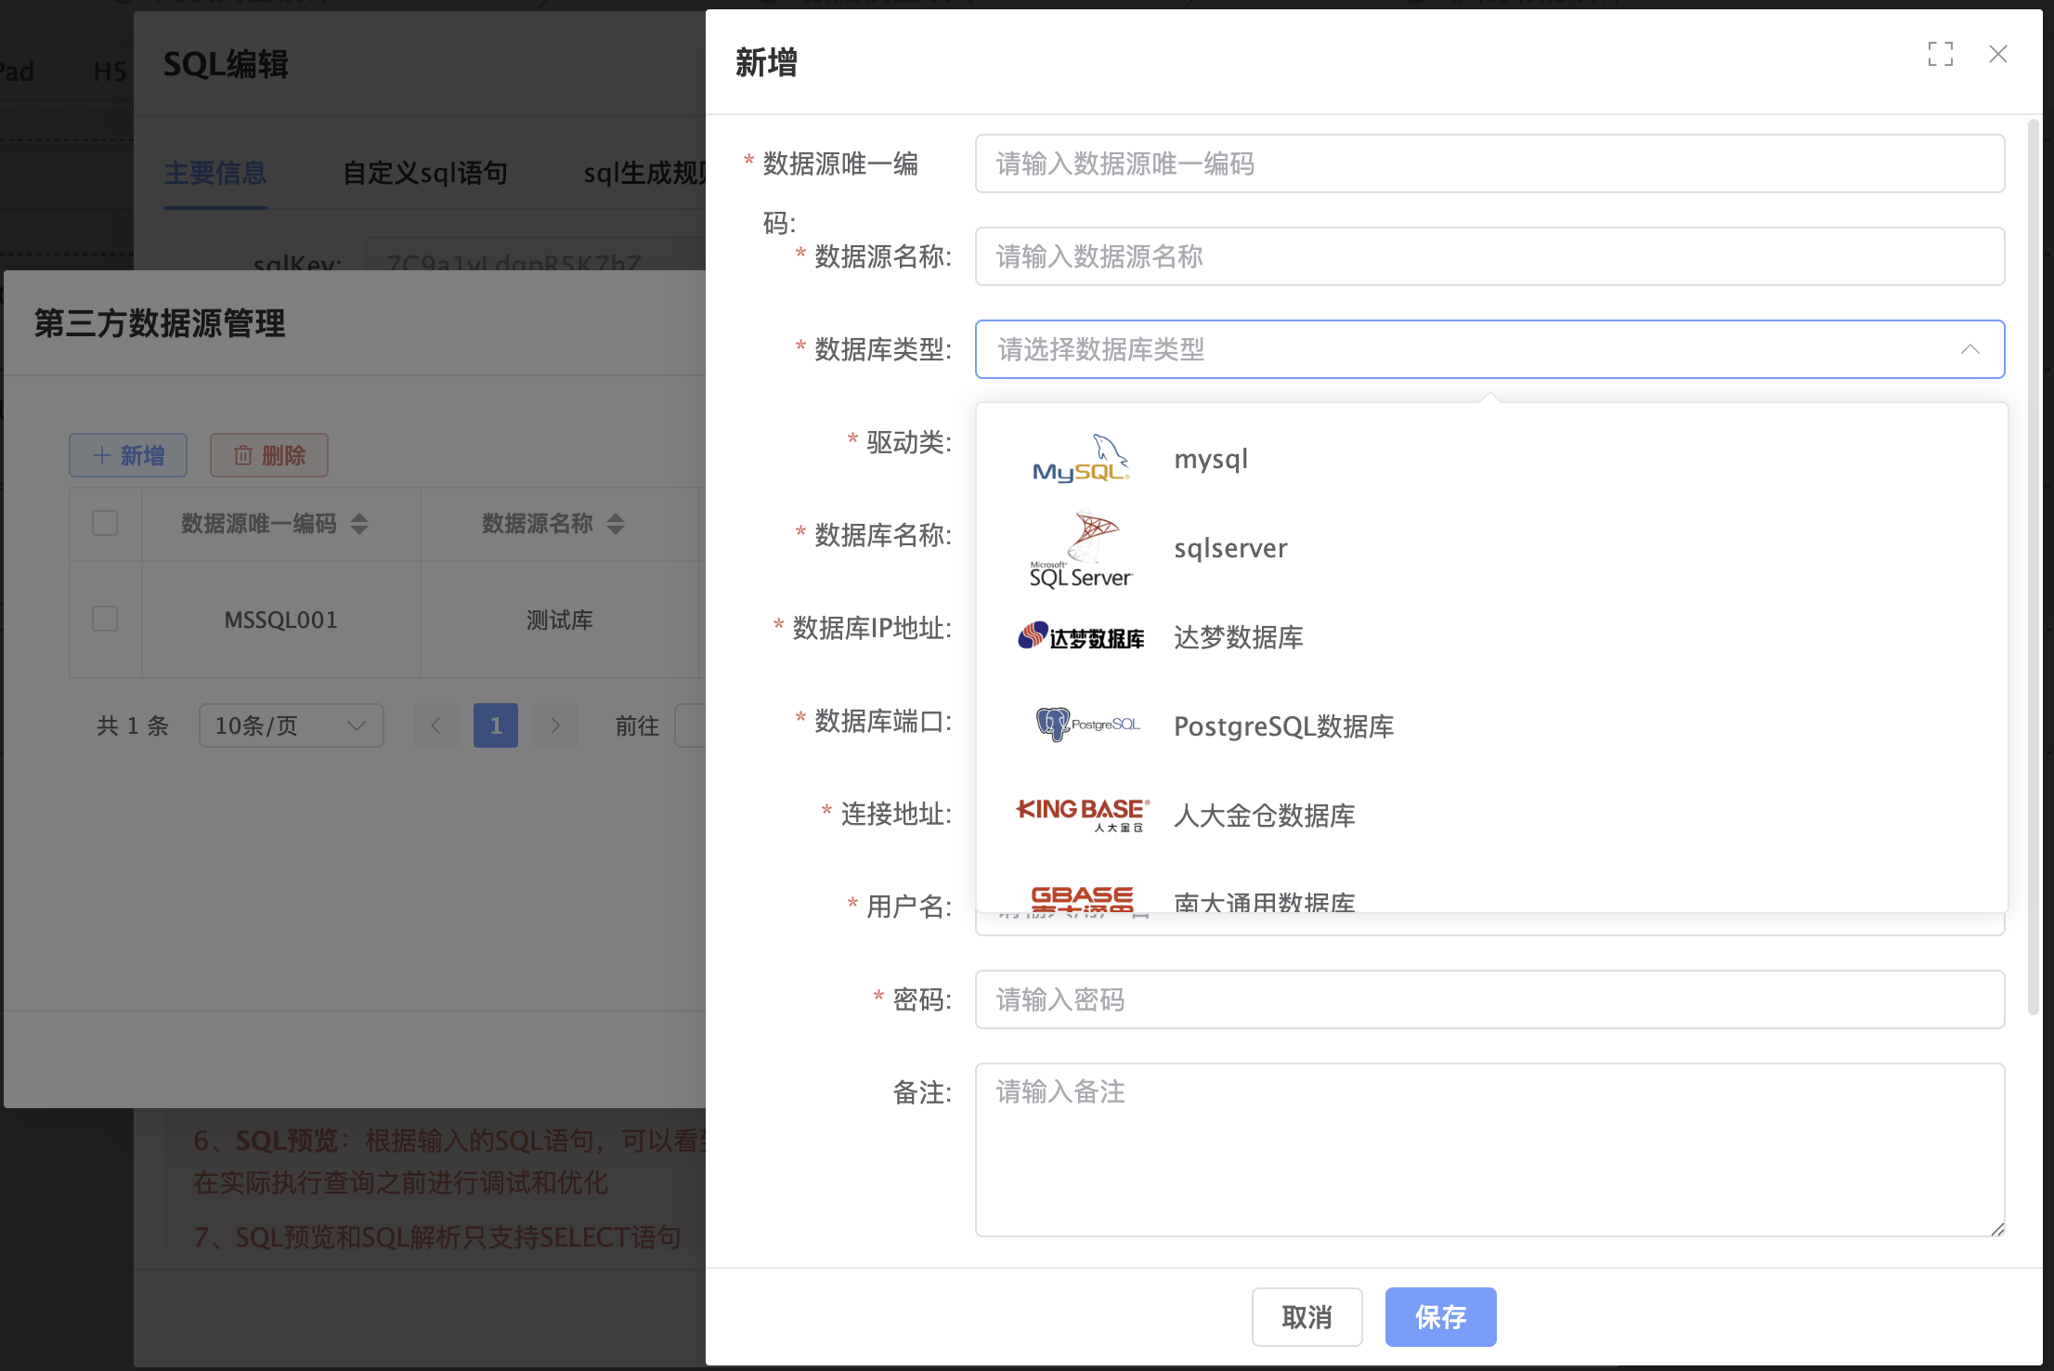Open the 10条/页 page size dropdown
Image resolution: width=2054 pixels, height=1371 pixels.
tap(291, 725)
